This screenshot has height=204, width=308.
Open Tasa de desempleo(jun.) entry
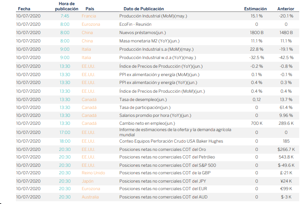142,99
